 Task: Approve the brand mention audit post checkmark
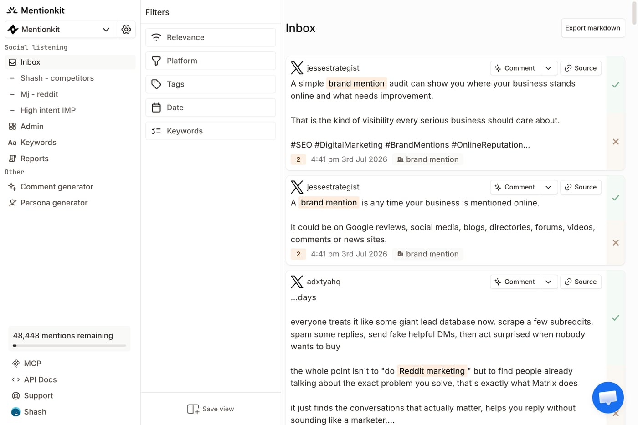[616, 85]
